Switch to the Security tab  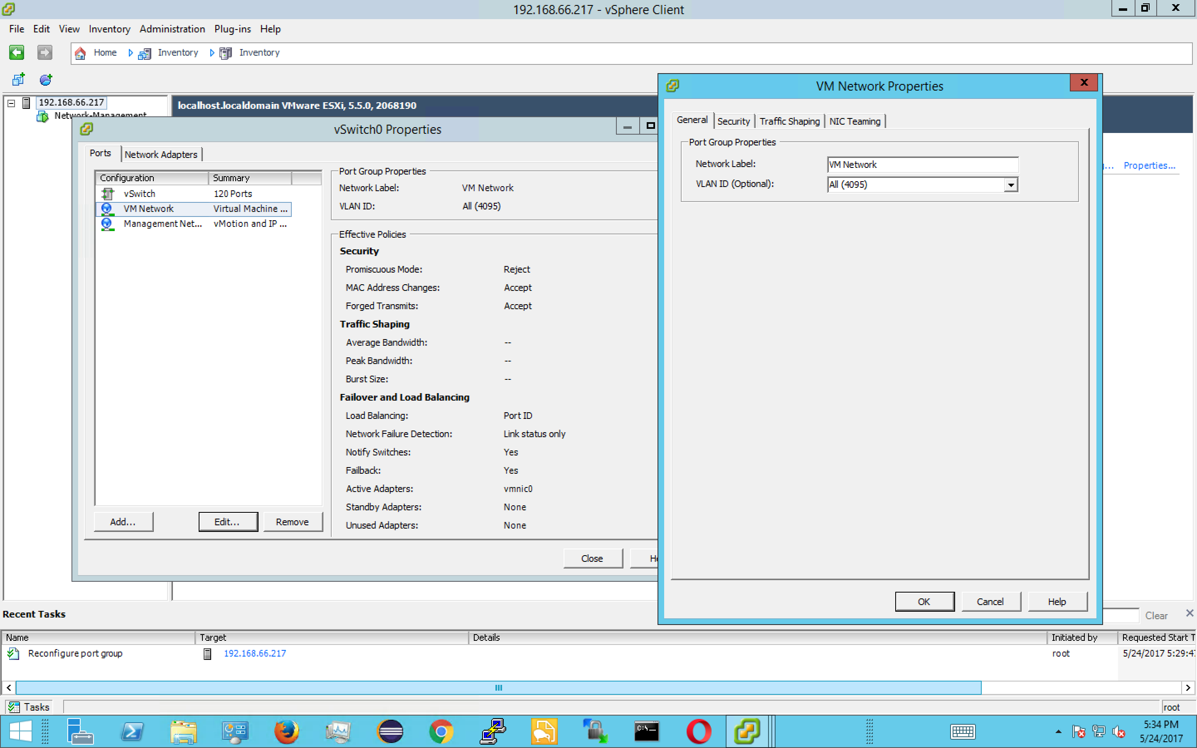[x=734, y=121]
